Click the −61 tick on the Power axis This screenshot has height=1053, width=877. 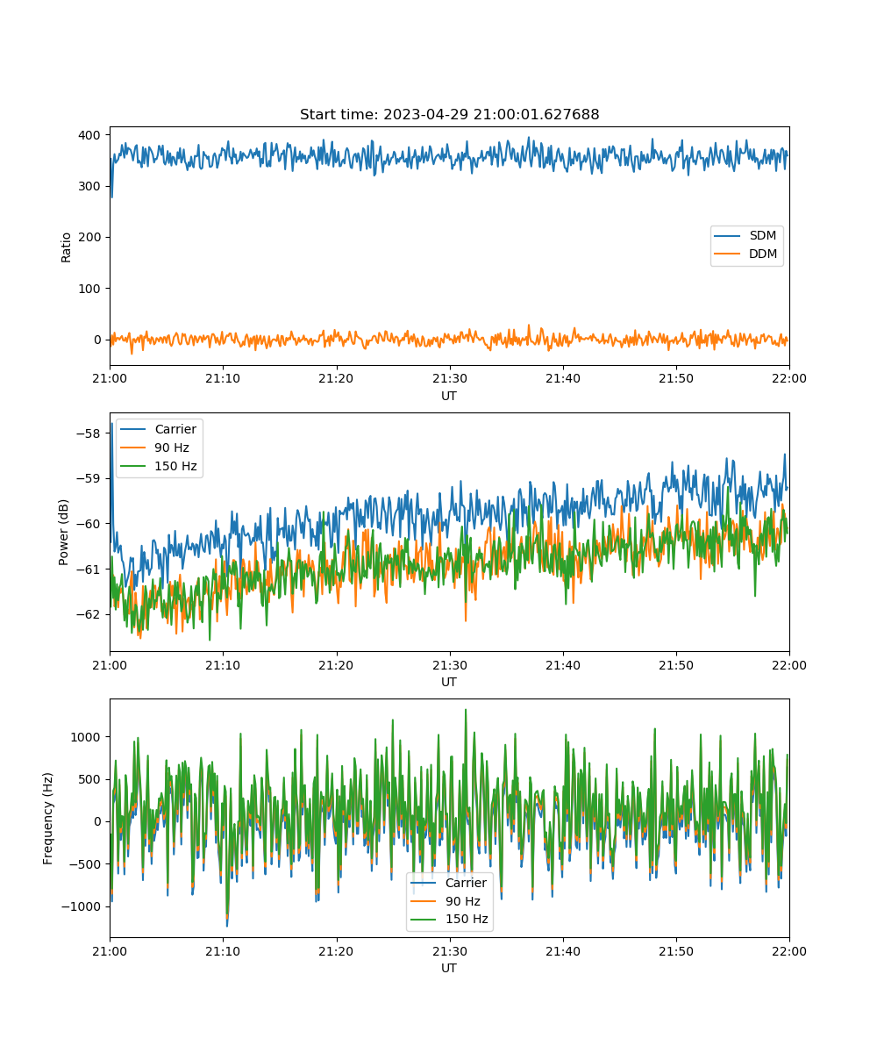[88, 569]
